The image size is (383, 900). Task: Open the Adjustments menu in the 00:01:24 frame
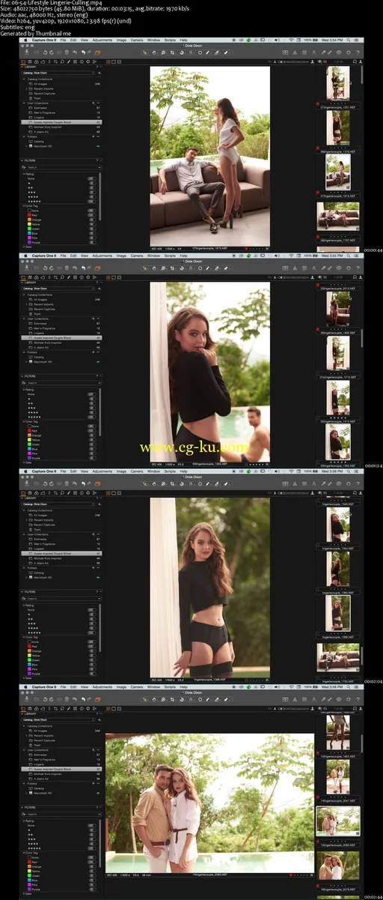pos(102,256)
